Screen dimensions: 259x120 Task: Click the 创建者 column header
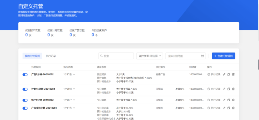(193, 67)
